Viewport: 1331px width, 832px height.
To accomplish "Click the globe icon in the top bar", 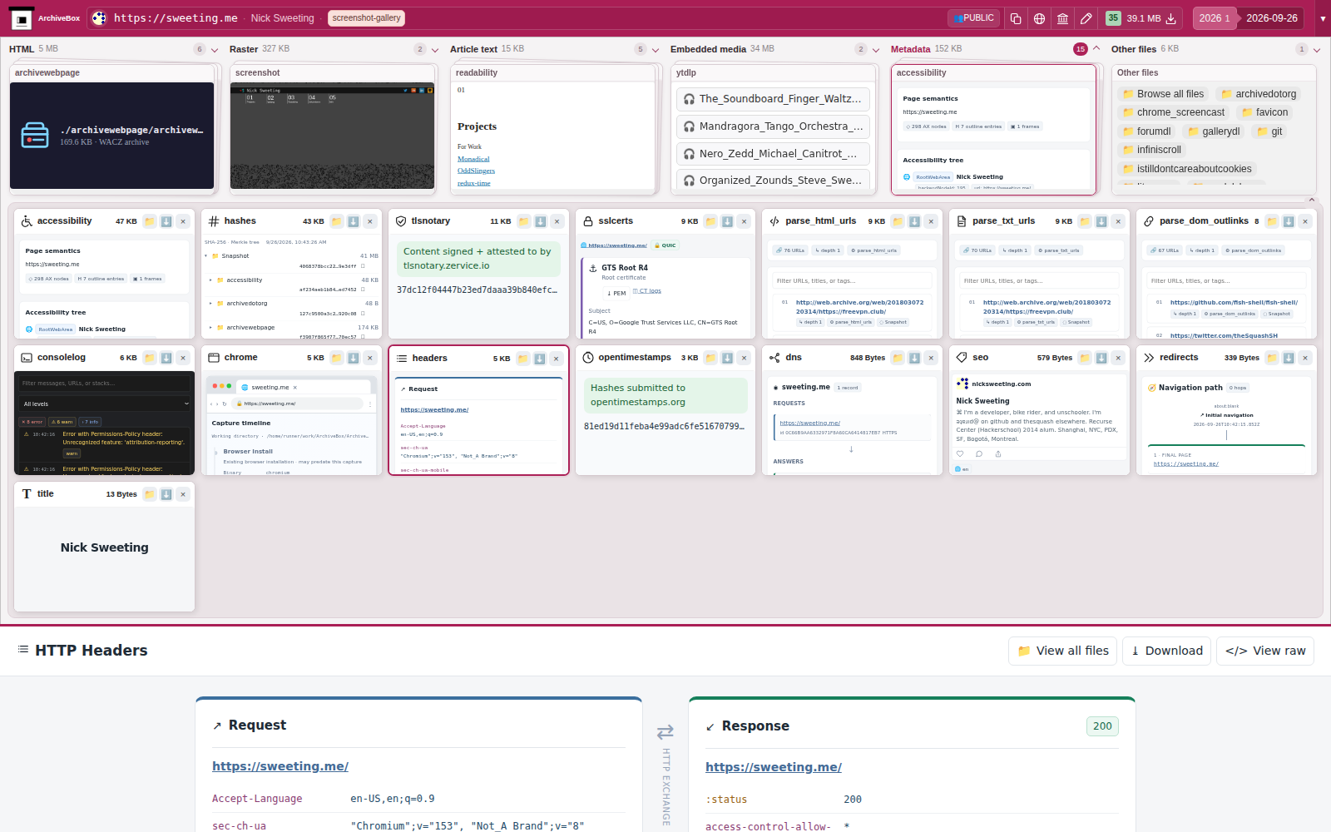I will [x=1039, y=18].
